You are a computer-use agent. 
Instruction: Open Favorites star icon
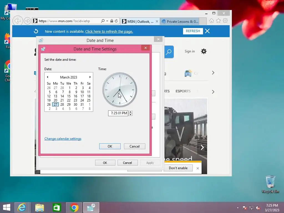click(x=219, y=21)
